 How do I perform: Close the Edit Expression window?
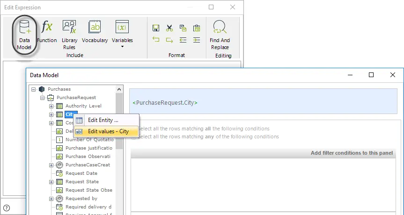(x=233, y=7)
